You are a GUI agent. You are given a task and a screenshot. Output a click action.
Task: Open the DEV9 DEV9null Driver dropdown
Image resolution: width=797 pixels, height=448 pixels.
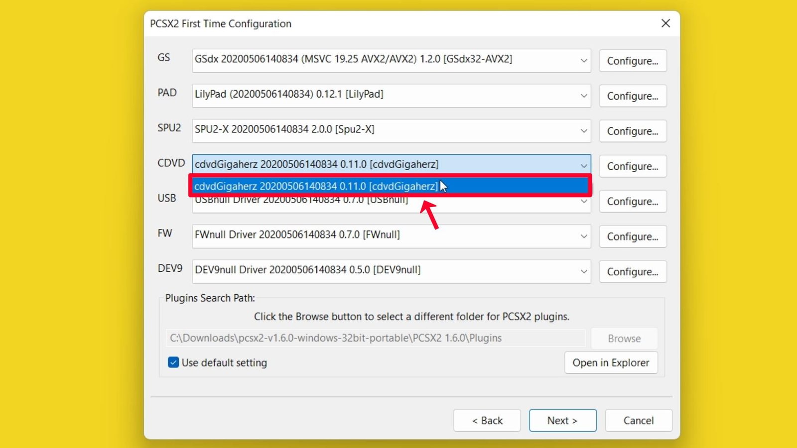(392, 271)
